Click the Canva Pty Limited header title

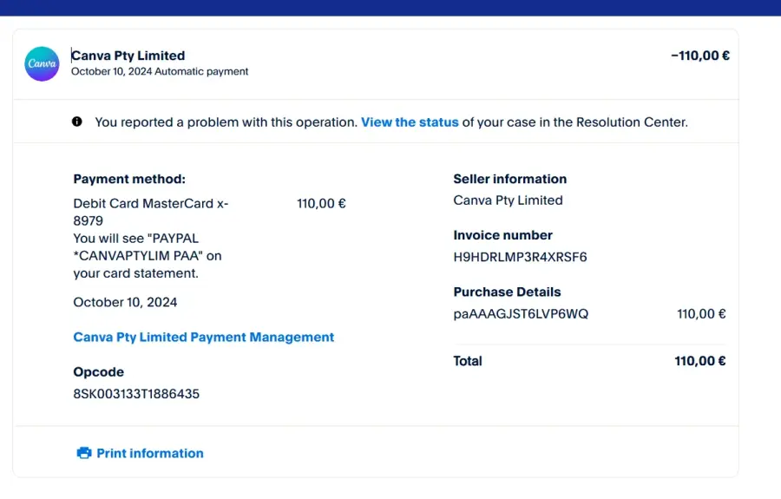[x=128, y=56]
